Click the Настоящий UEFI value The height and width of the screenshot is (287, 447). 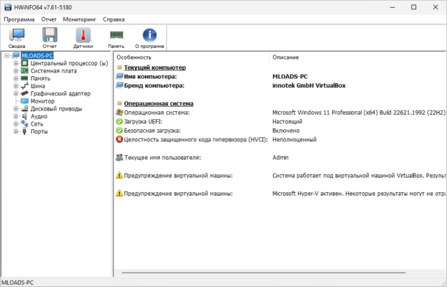click(x=287, y=121)
